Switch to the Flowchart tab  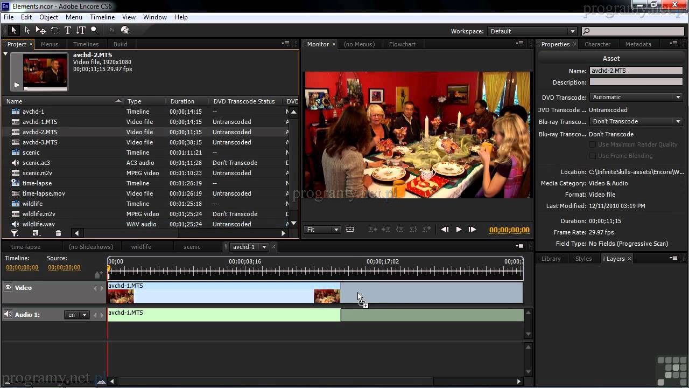tap(402, 44)
